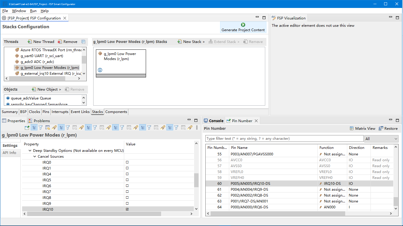403x226 pixels.
Task: Switch to the Clocks tab
Action: (x=35, y=112)
